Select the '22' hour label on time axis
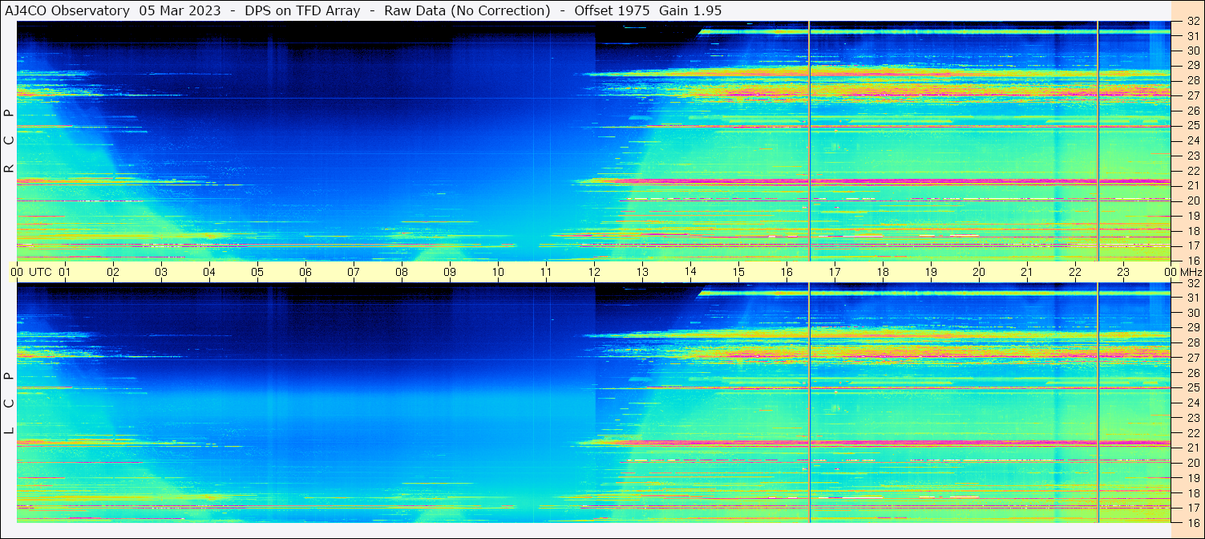 pos(1075,272)
